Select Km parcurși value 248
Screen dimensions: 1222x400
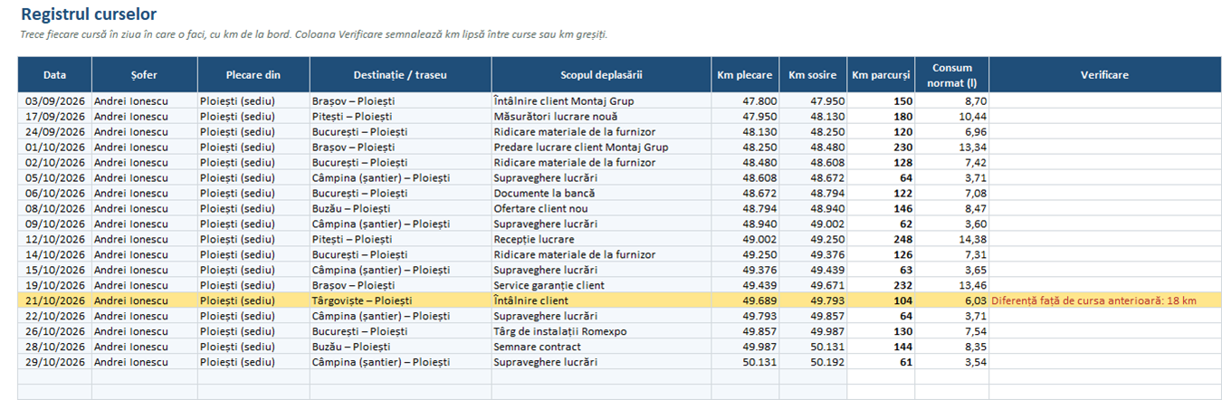pos(881,239)
